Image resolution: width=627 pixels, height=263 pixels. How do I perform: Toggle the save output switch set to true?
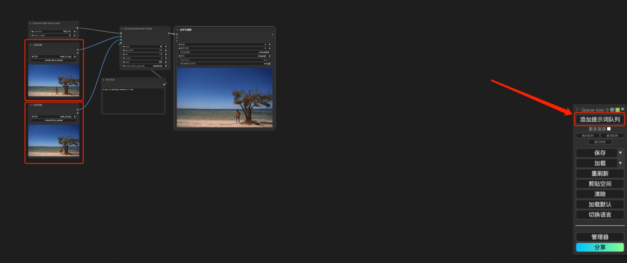coord(268,64)
